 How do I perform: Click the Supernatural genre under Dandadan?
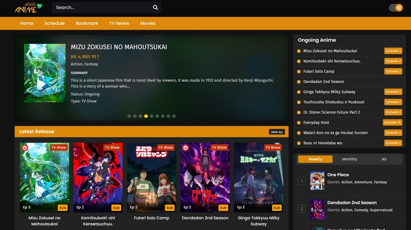click(381, 210)
